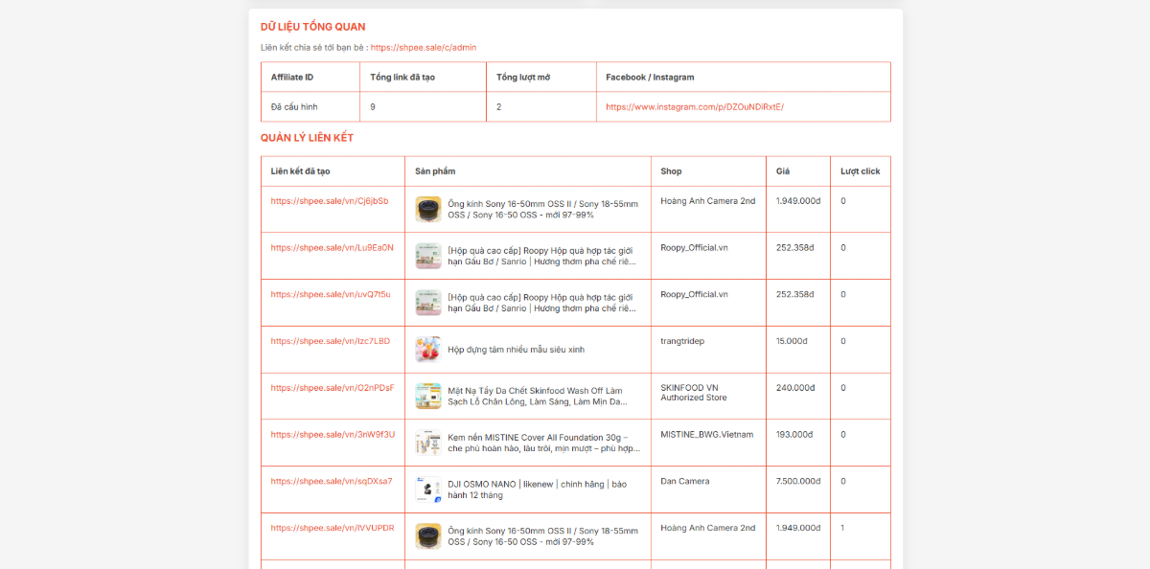The image size is (1150, 569).
Task: Click the 'Kem nền MISTINE Cover All Foundation' product name
Action: pyautogui.click(x=543, y=443)
